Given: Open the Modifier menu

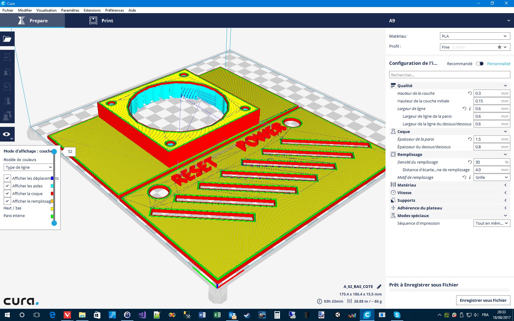Looking at the screenshot, I should 25,10.
